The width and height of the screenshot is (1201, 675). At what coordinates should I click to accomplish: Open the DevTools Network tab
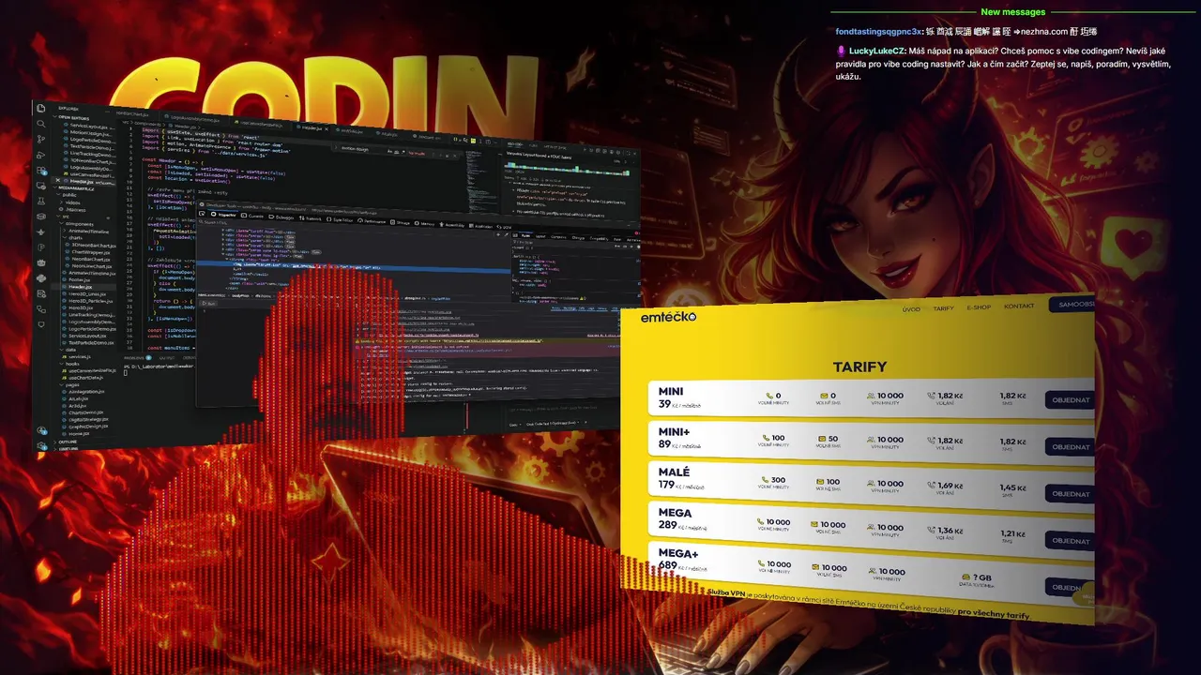point(311,218)
